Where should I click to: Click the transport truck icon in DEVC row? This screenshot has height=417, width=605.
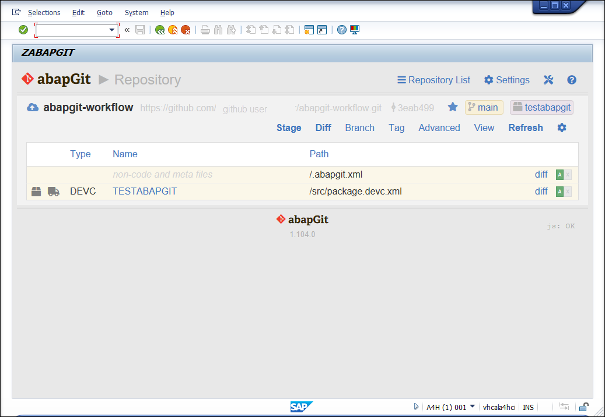[54, 192]
